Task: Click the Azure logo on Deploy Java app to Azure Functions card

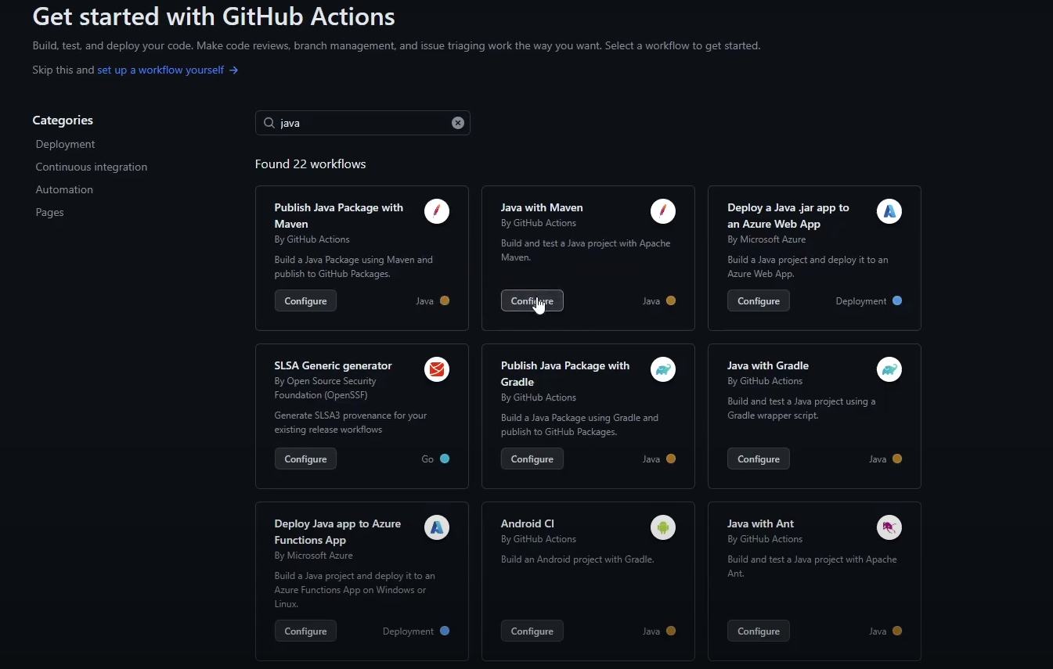Action: pos(437,527)
